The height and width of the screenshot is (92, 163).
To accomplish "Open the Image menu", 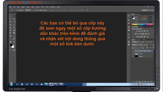I will click(x=23, y=7).
